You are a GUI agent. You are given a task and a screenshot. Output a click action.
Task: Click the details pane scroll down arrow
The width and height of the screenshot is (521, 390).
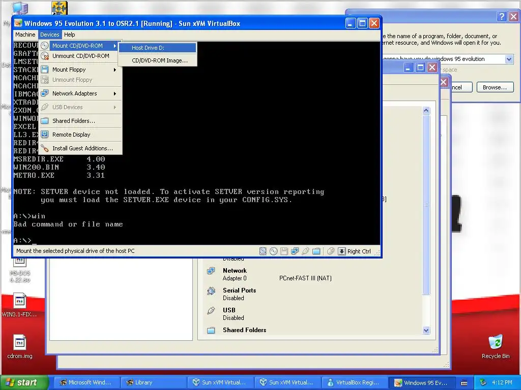click(426, 330)
